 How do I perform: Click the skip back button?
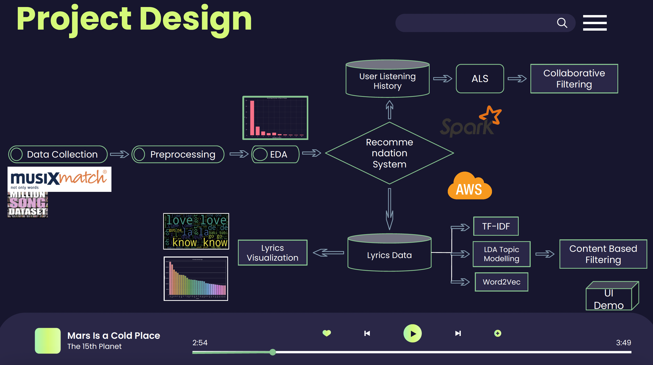[x=367, y=333]
